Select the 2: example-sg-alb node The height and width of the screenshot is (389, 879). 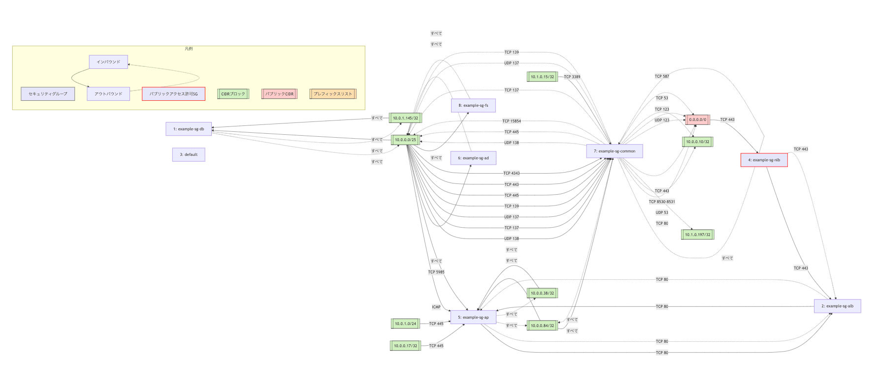click(x=838, y=306)
